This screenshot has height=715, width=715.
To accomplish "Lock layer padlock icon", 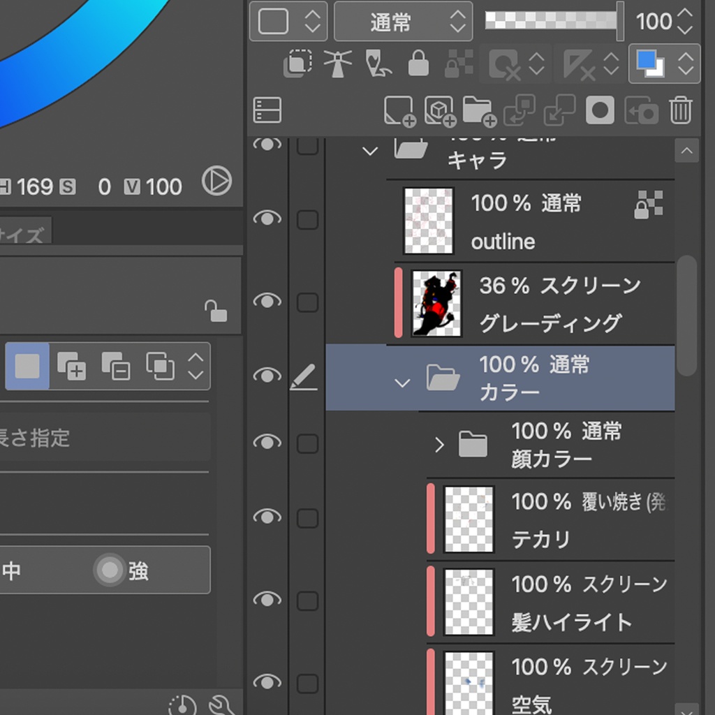I will pyautogui.click(x=418, y=64).
